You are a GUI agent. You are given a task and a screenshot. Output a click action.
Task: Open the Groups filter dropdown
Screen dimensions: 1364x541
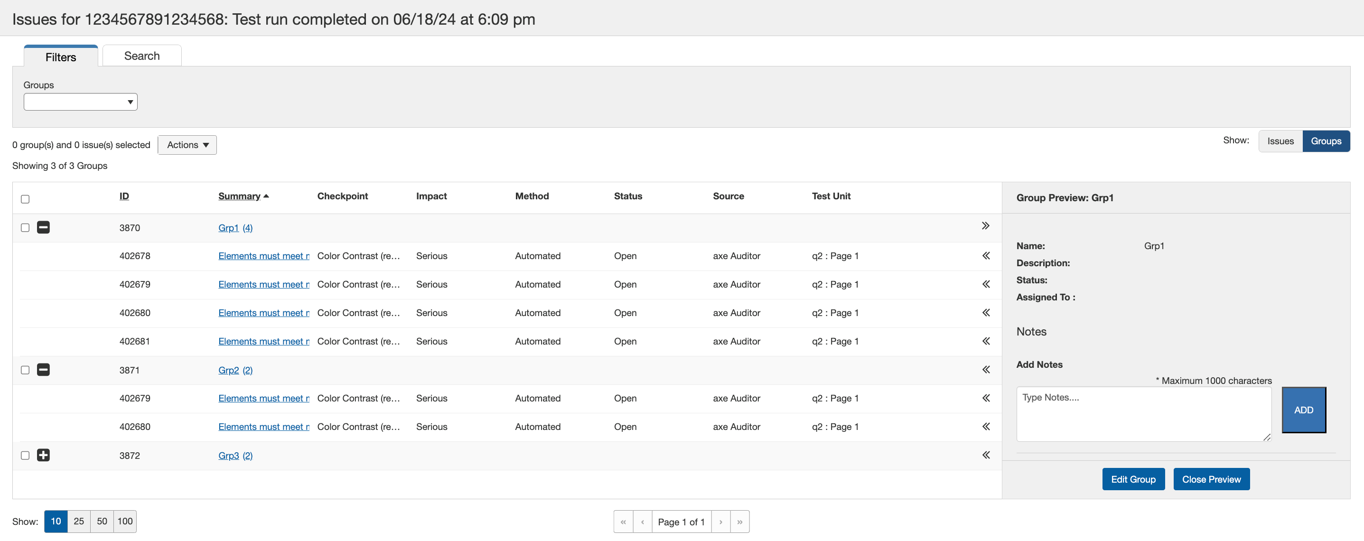pyautogui.click(x=81, y=102)
